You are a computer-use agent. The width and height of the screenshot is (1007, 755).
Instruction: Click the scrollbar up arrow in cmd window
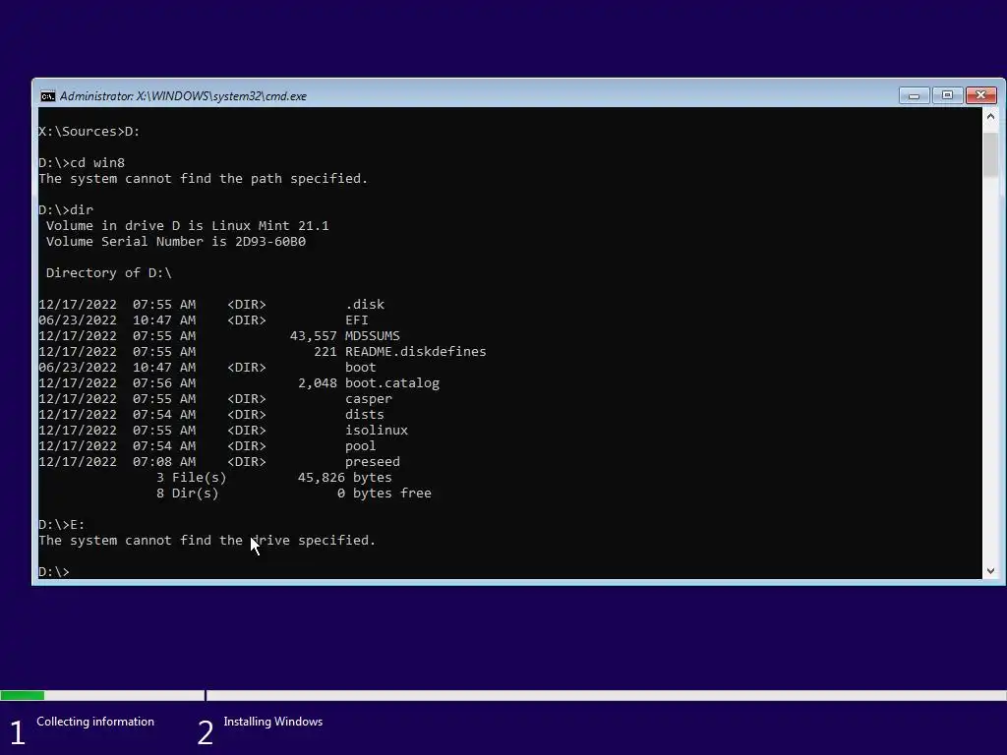990,116
